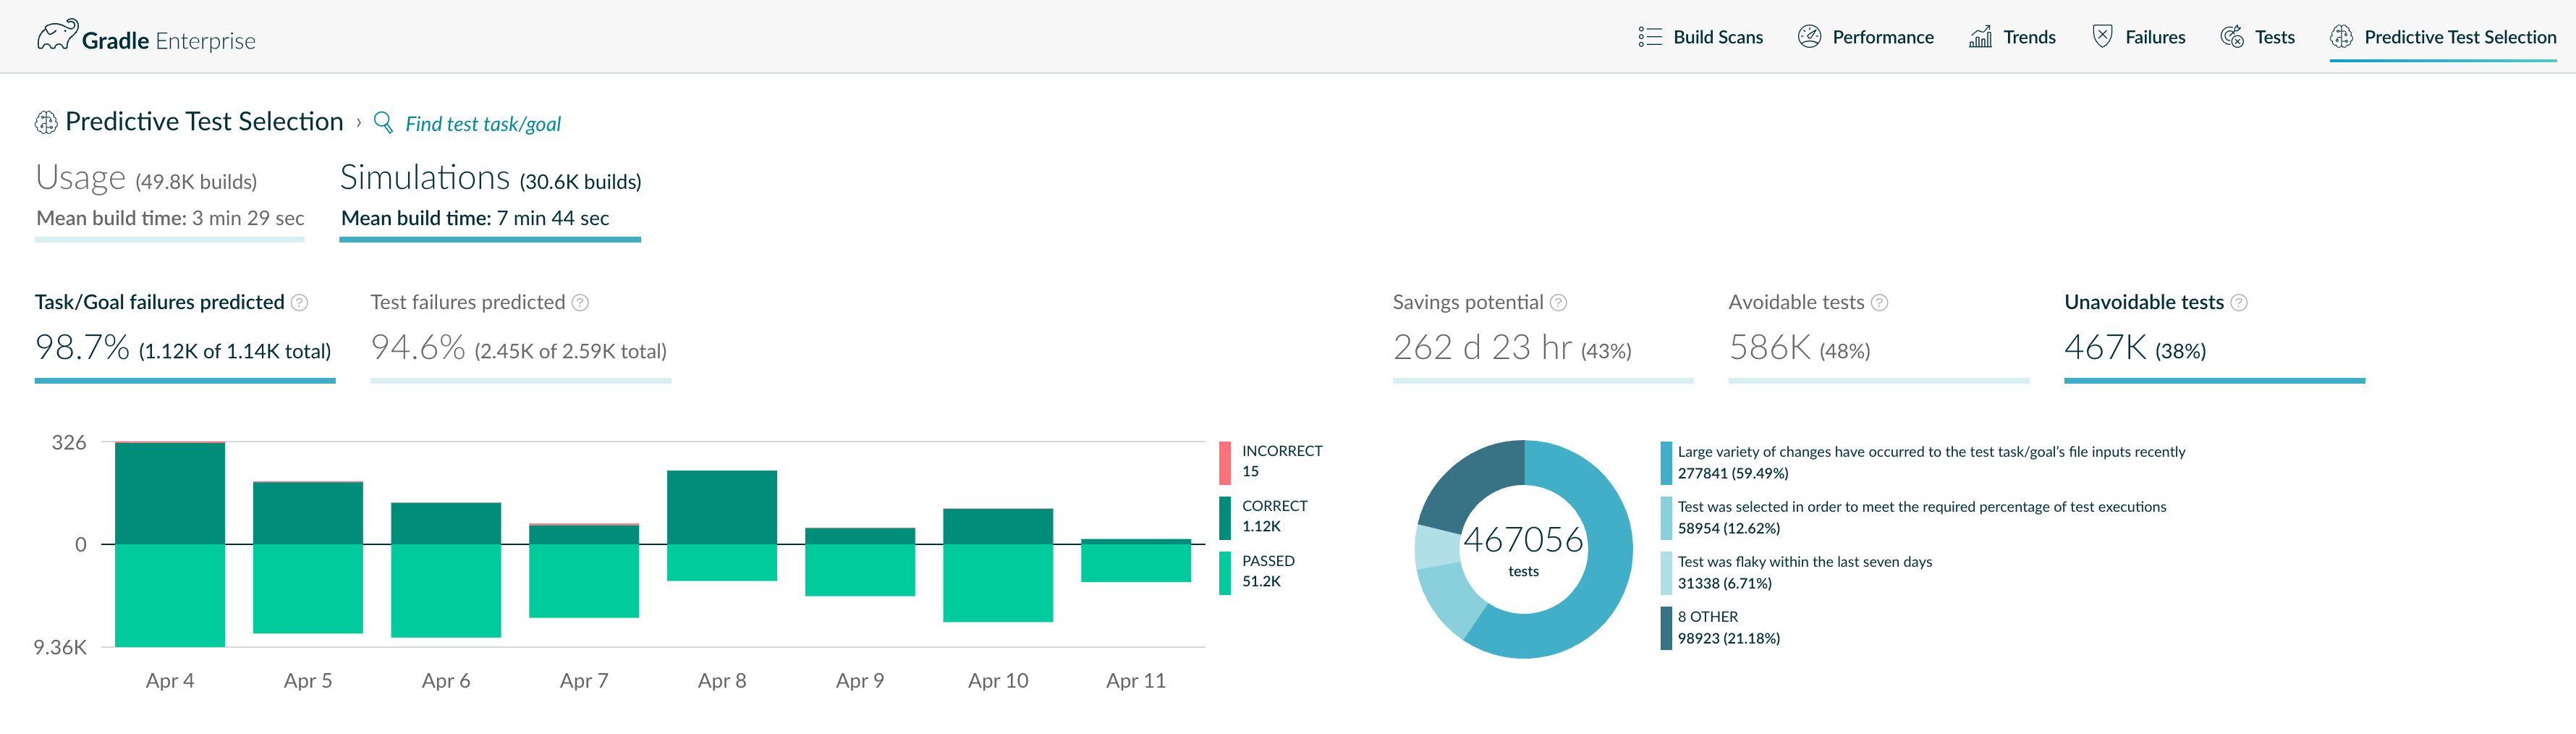Open help icon for Task/Goal failures predicted

coord(299,302)
